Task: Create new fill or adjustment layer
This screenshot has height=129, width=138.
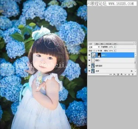Action: [122, 74]
